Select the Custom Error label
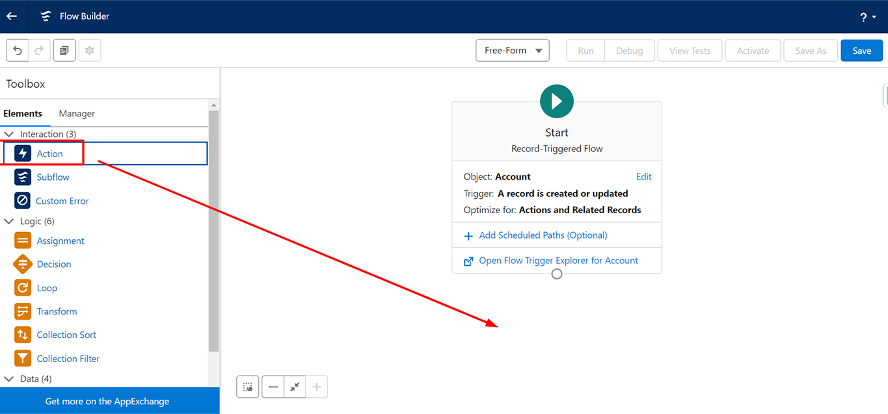 [x=62, y=201]
